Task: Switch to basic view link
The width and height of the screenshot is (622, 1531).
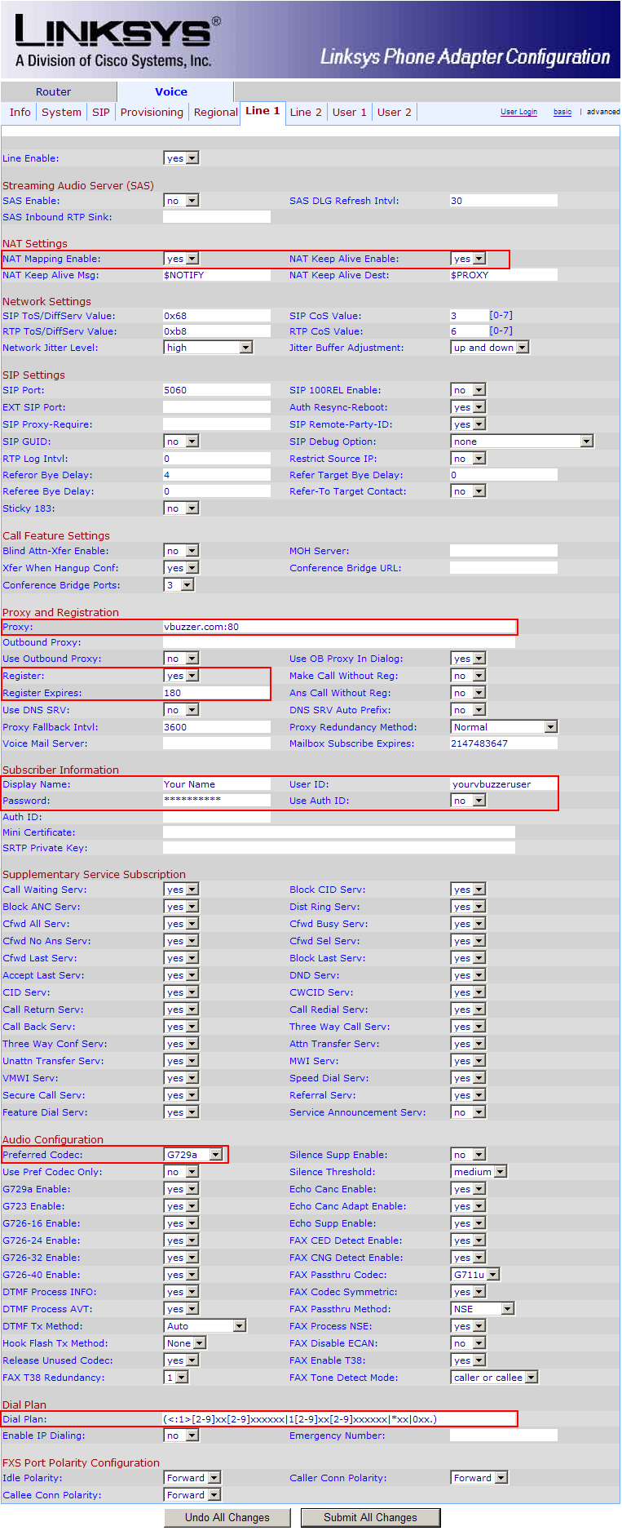Action: (562, 112)
